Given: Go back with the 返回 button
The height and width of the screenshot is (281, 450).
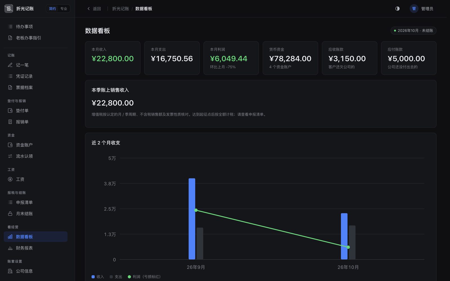Looking at the screenshot, I should pyautogui.click(x=94, y=9).
